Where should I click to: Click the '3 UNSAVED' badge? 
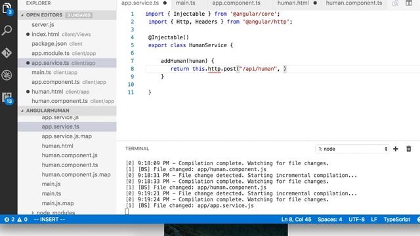click(79, 15)
